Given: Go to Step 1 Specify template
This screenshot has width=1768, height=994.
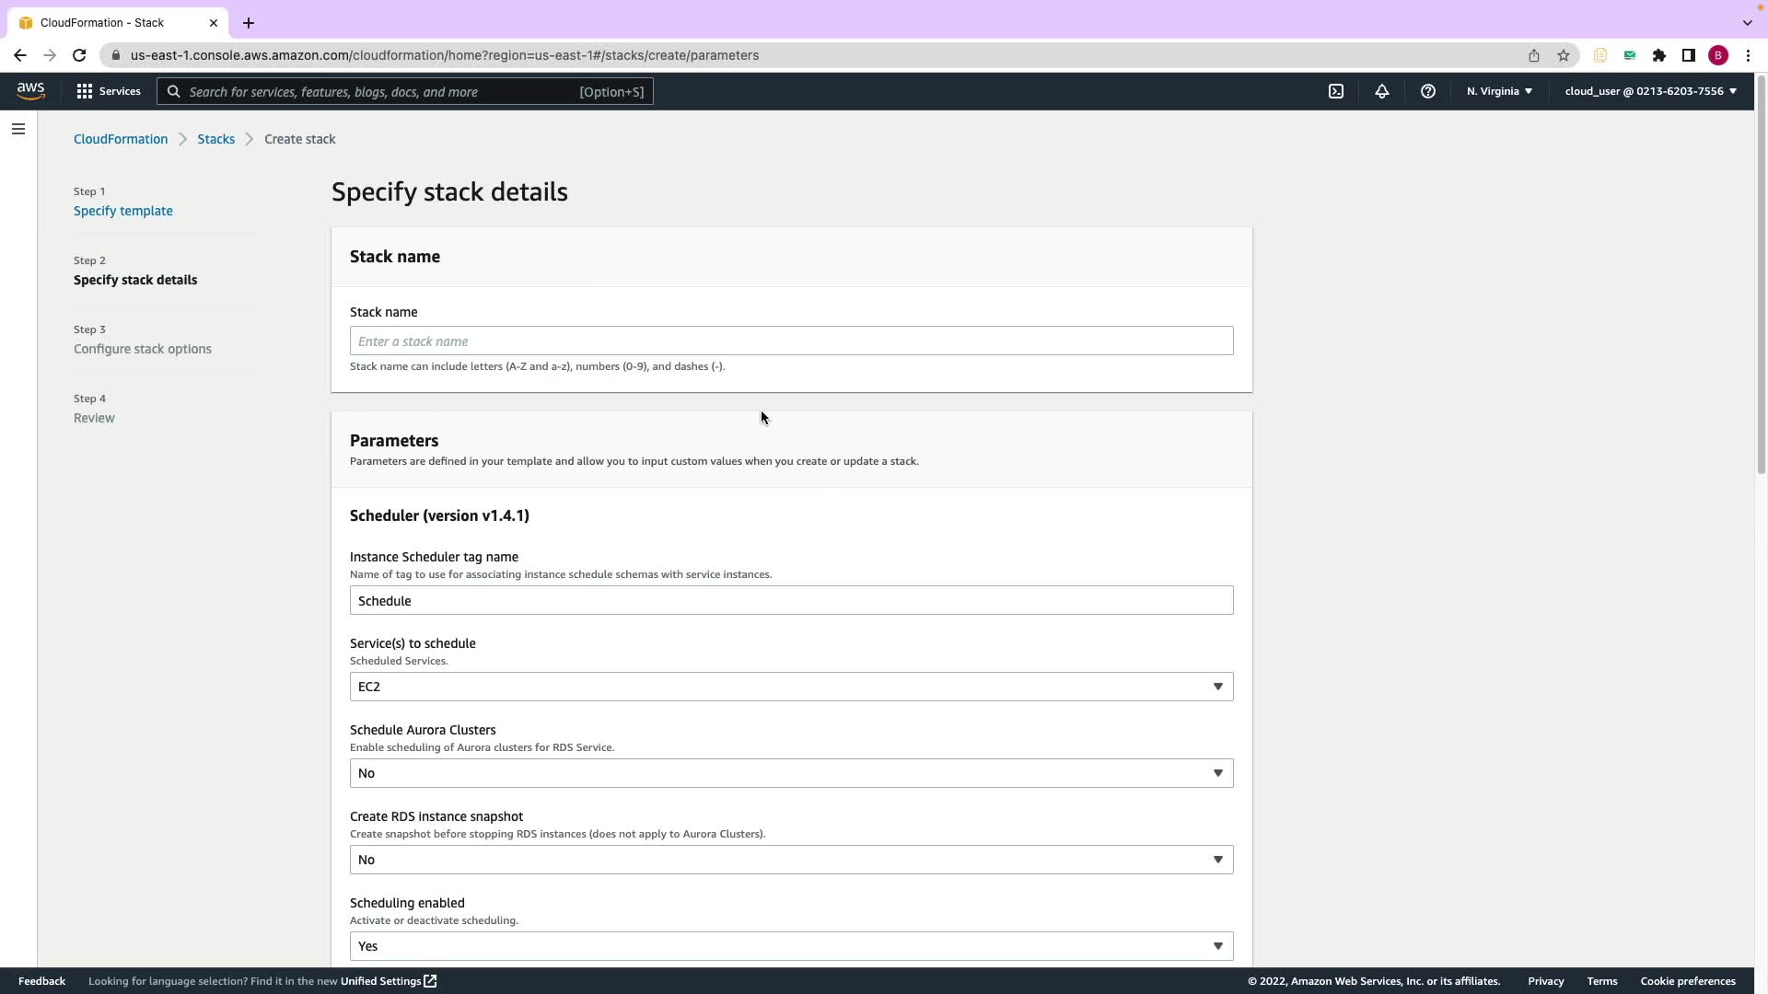Looking at the screenshot, I should tap(123, 211).
